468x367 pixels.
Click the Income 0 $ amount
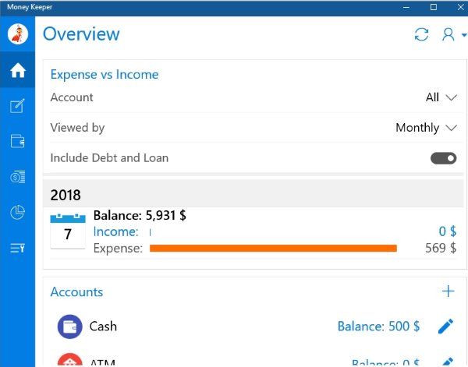click(x=448, y=231)
